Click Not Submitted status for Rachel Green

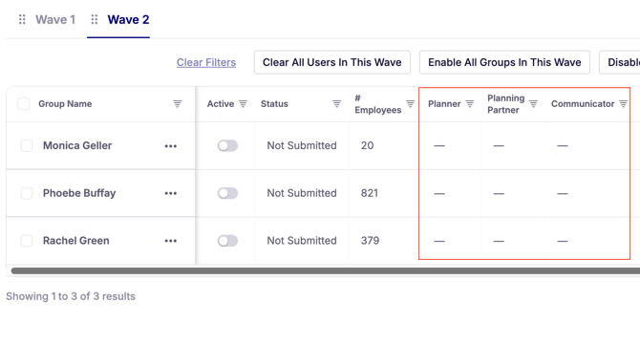click(x=302, y=241)
